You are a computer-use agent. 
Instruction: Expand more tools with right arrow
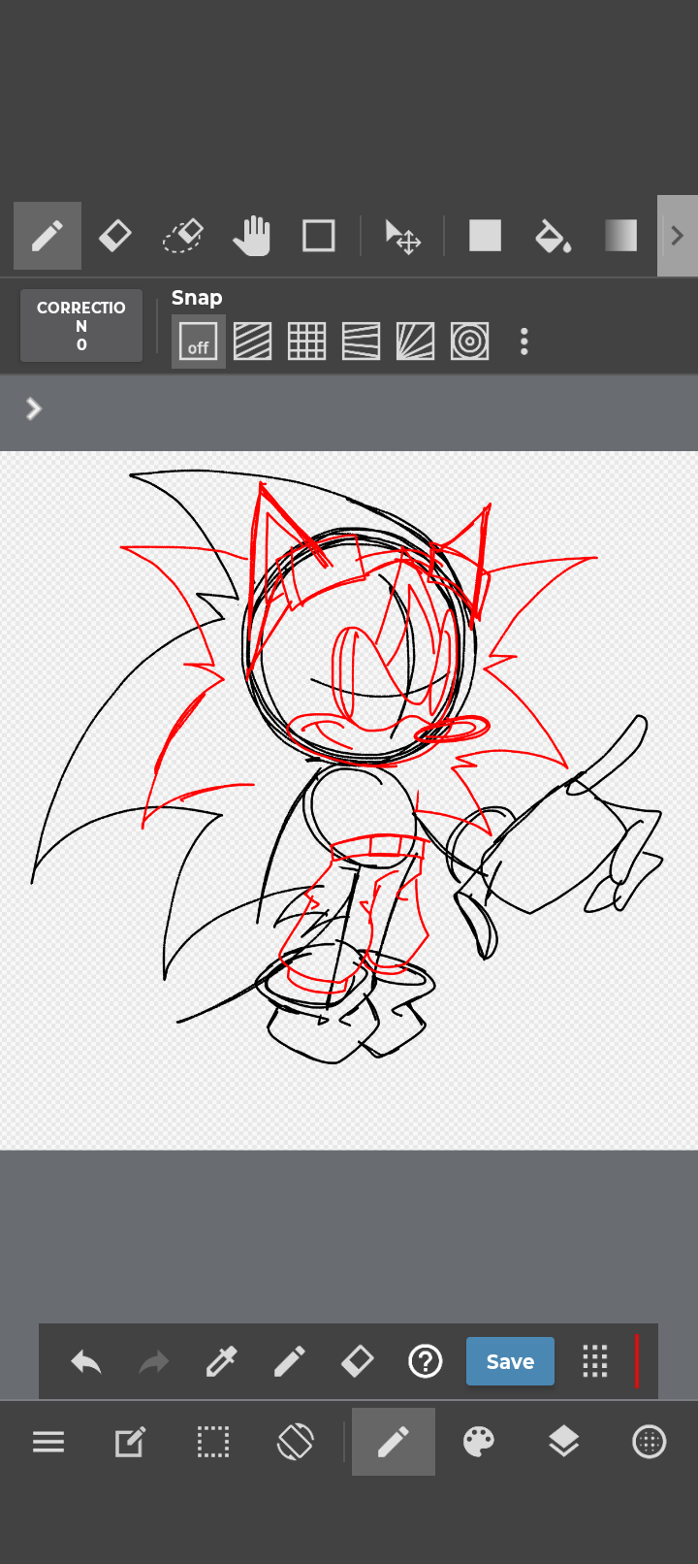pyautogui.click(x=678, y=236)
